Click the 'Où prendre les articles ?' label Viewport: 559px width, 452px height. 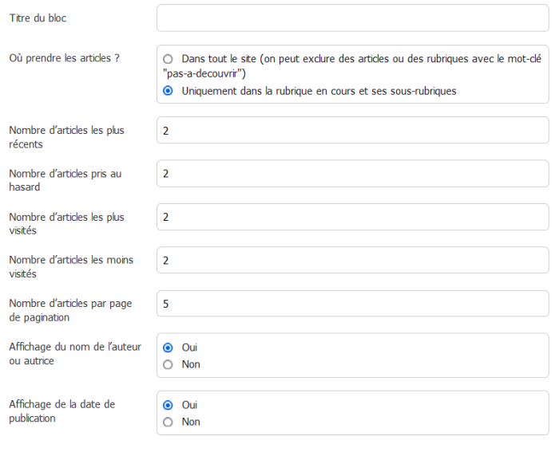point(64,58)
